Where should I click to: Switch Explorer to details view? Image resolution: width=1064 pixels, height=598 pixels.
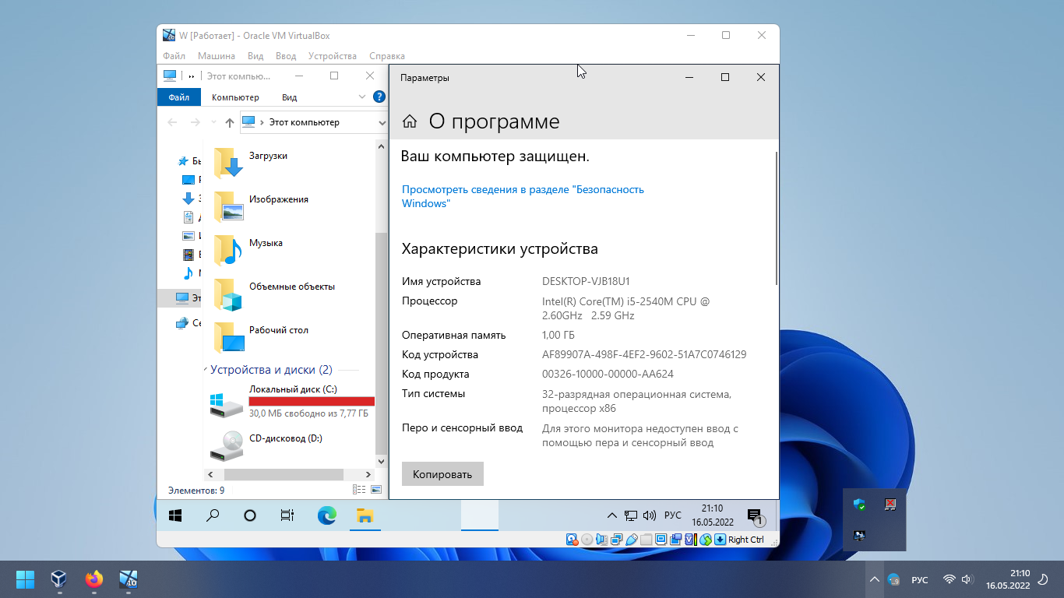coord(359,490)
